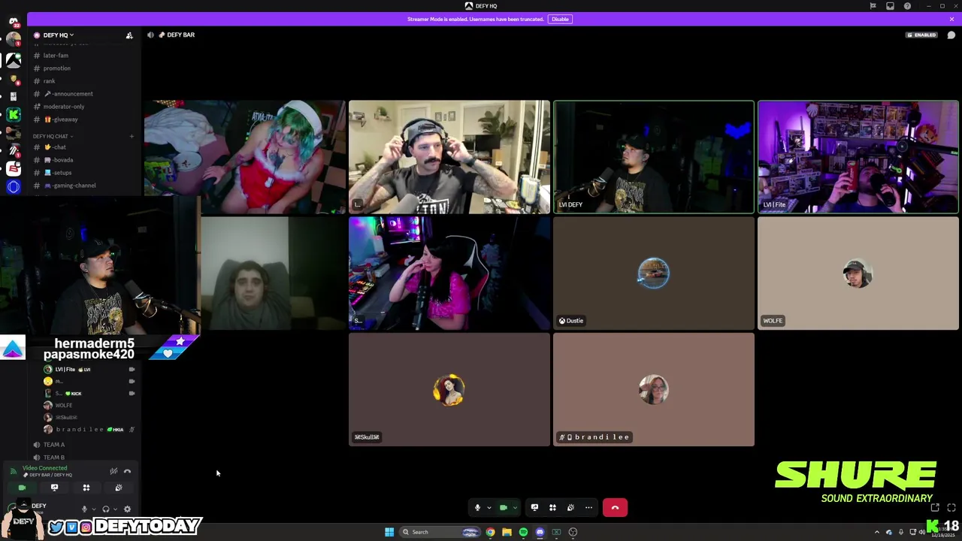Enter fullscreen with bottom-right expand icon
The height and width of the screenshot is (541, 962).
click(x=951, y=508)
